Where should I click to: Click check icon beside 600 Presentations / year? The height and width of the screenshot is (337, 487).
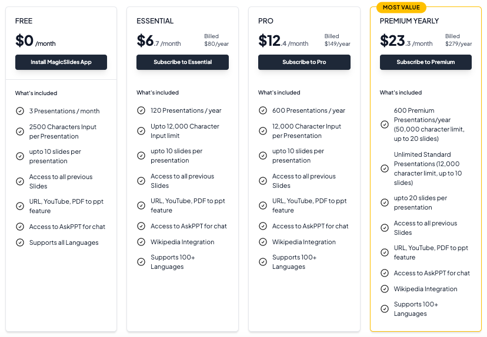tap(263, 110)
